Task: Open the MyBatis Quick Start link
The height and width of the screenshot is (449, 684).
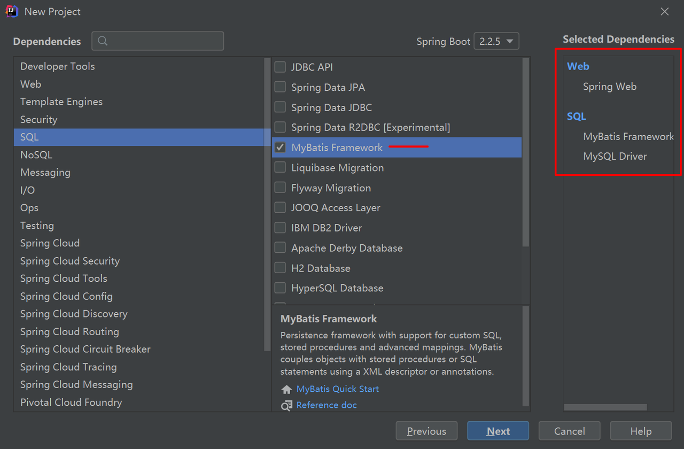Action: click(x=338, y=389)
